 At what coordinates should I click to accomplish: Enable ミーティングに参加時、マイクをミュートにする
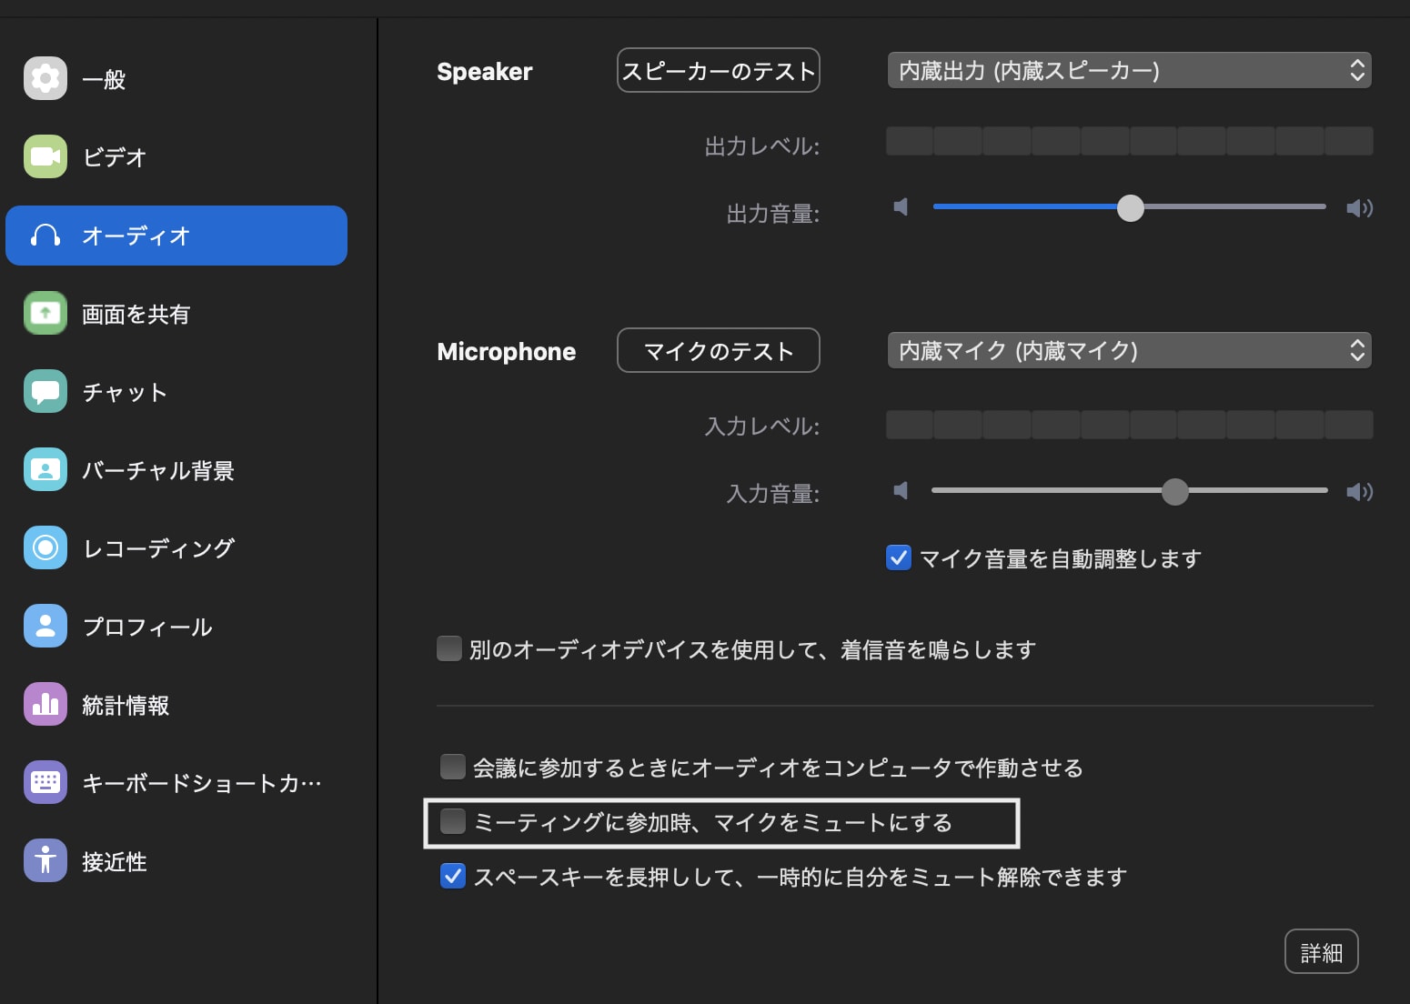pyautogui.click(x=452, y=821)
